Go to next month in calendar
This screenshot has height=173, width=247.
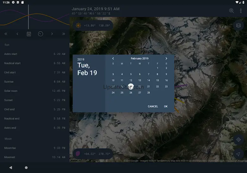[x=166, y=58]
